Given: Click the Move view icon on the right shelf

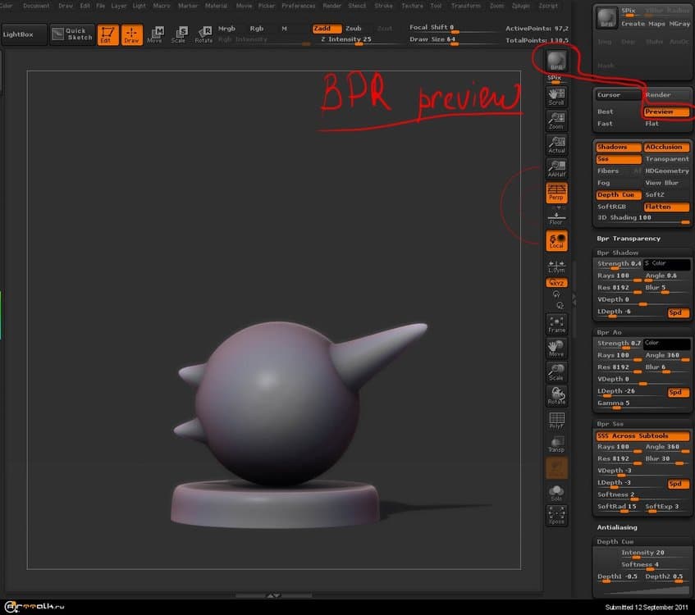Looking at the screenshot, I should point(556,348).
